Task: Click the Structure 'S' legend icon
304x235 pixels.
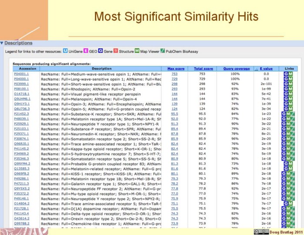Action: tap(115, 51)
